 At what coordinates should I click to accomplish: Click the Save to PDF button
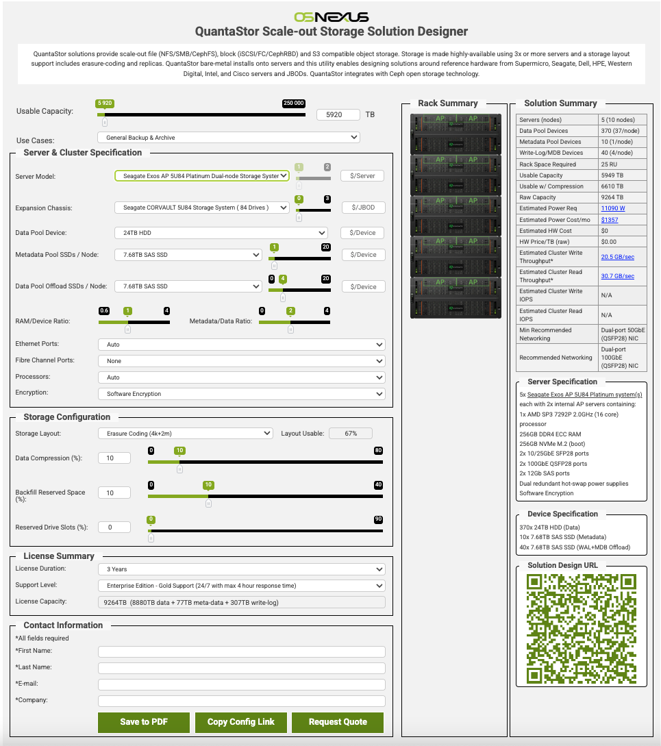[x=144, y=722]
